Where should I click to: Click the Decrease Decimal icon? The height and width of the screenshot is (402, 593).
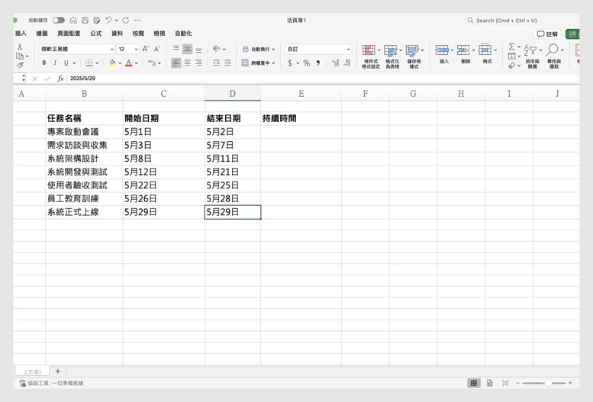tap(347, 63)
